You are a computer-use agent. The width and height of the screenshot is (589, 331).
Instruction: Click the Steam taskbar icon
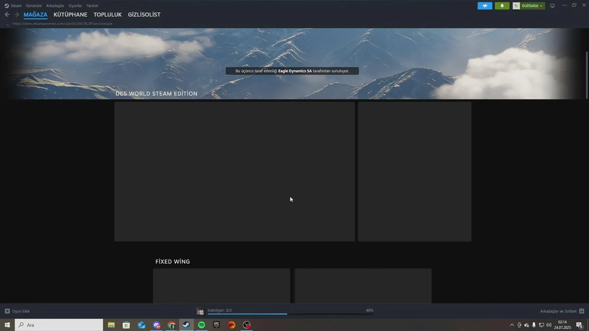[x=186, y=325]
